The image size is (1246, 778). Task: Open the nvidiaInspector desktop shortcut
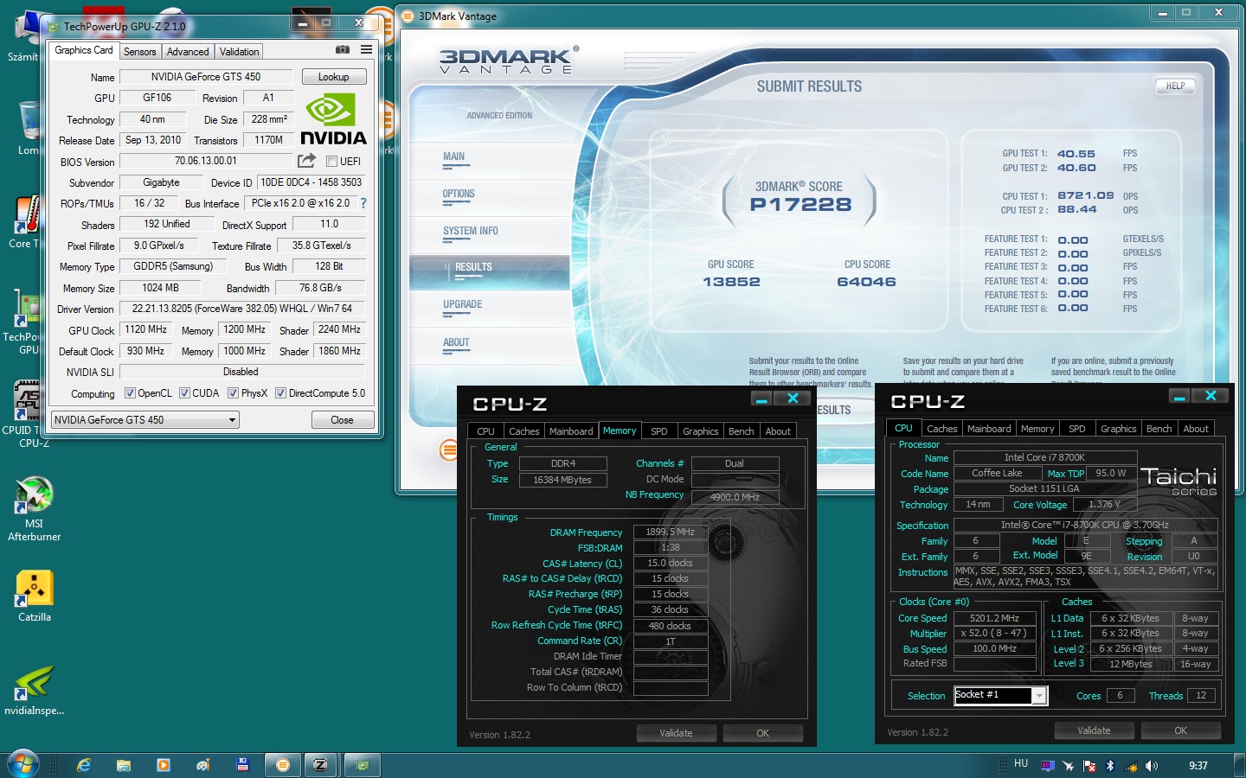click(35, 690)
